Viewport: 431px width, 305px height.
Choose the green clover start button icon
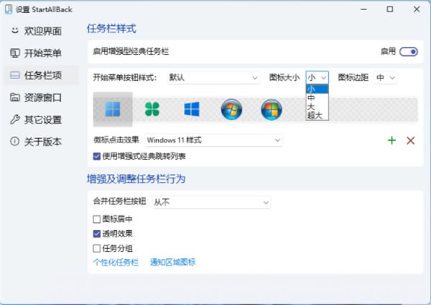coord(152,109)
